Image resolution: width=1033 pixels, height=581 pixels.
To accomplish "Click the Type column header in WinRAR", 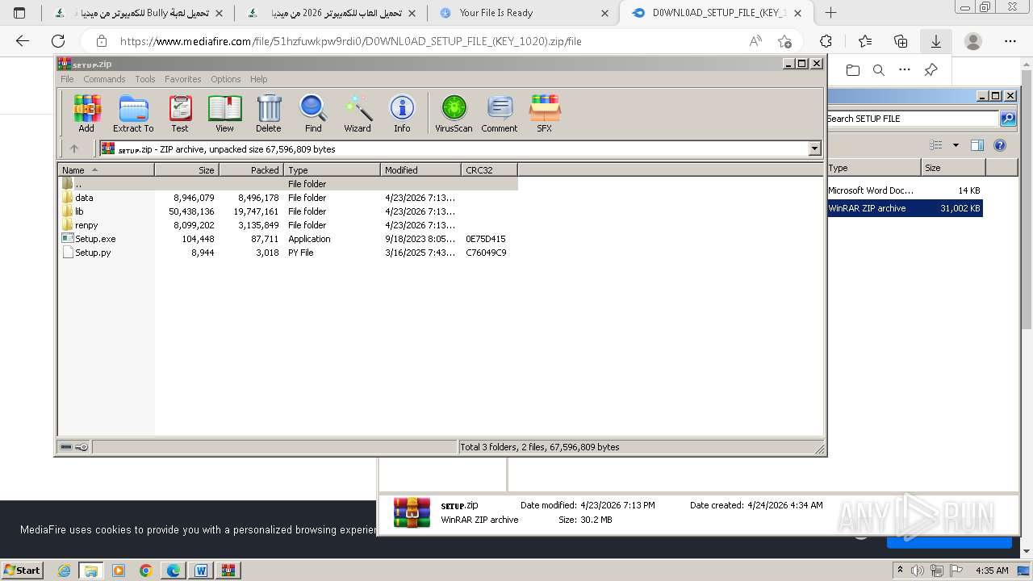I will pos(332,169).
